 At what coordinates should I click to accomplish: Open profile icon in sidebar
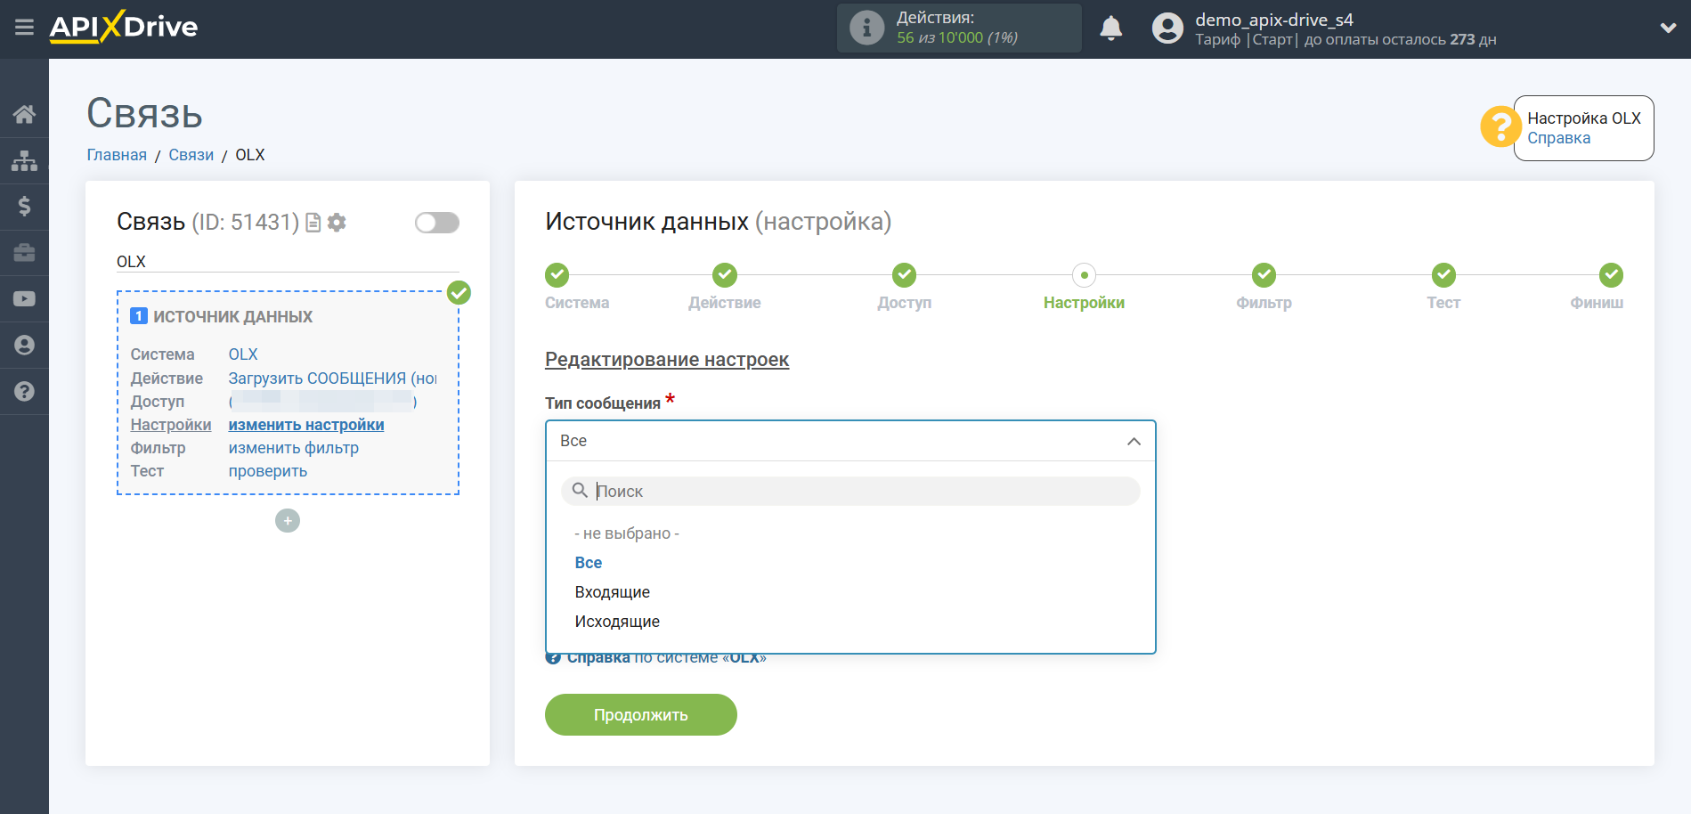pos(24,346)
